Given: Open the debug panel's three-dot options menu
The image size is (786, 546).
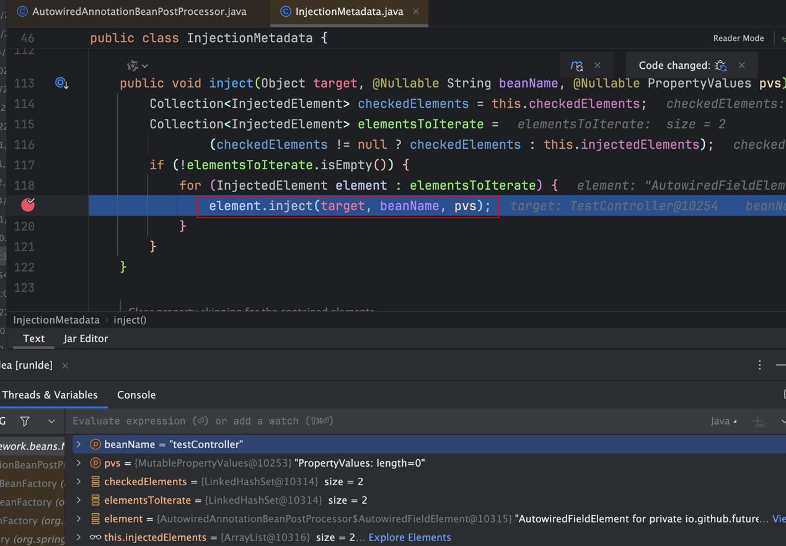Looking at the screenshot, I should [759, 365].
